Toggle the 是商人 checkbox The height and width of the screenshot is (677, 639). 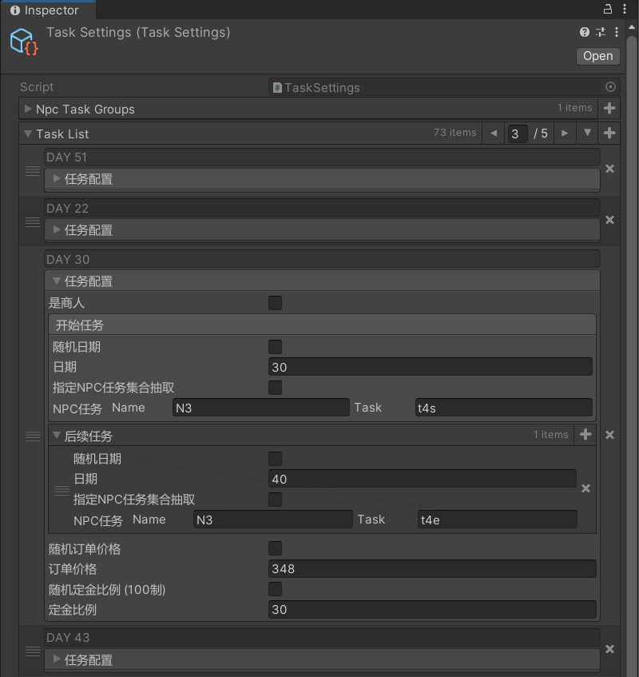pyautogui.click(x=275, y=303)
